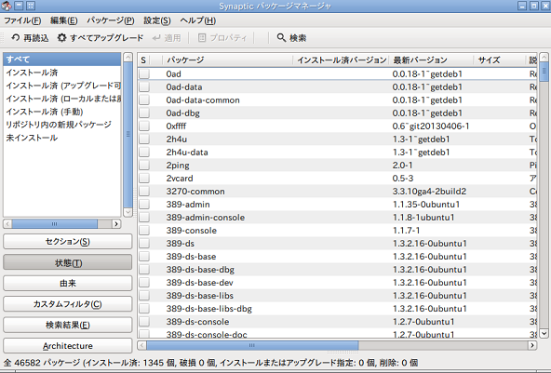The width and height of the screenshot is (551, 373).
Task: Sort by the パッケージ column header
Action: tap(227, 60)
